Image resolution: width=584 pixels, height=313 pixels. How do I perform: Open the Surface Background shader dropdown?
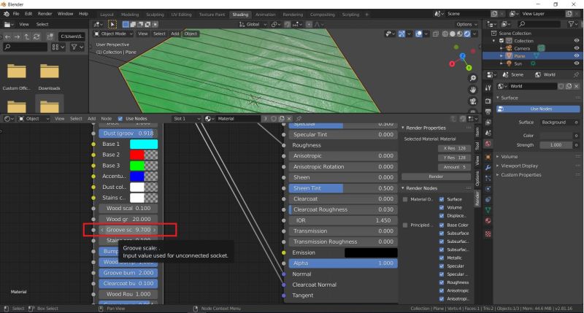click(557, 123)
